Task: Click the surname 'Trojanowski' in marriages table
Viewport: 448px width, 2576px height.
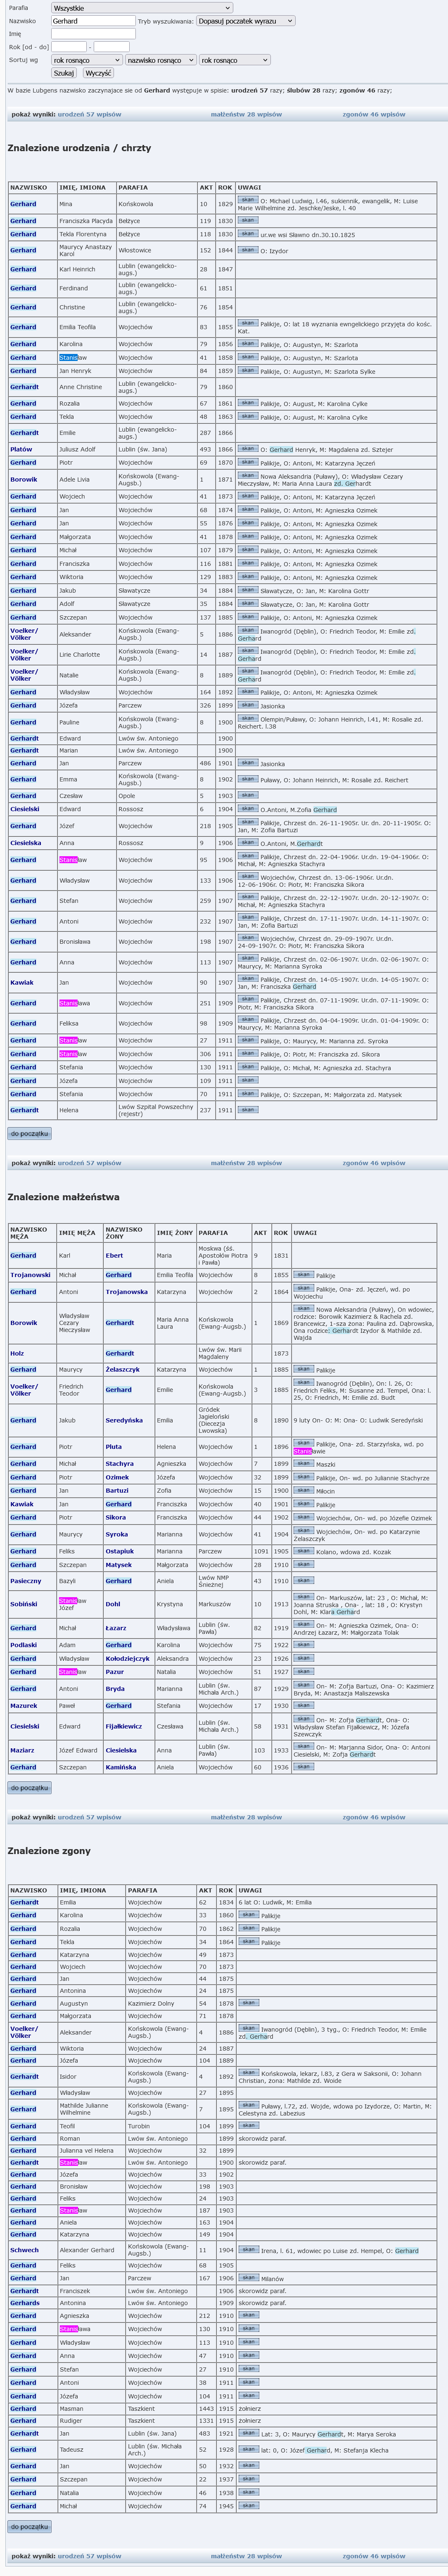Action: click(x=30, y=1275)
